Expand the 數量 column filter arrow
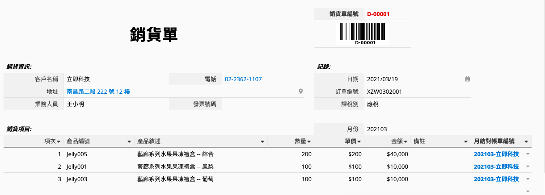This screenshot has width=545, height=195. click(x=308, y=141)
